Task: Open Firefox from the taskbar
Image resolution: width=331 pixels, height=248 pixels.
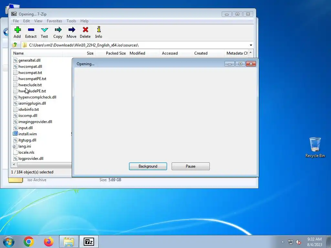Action: (48, 242)
